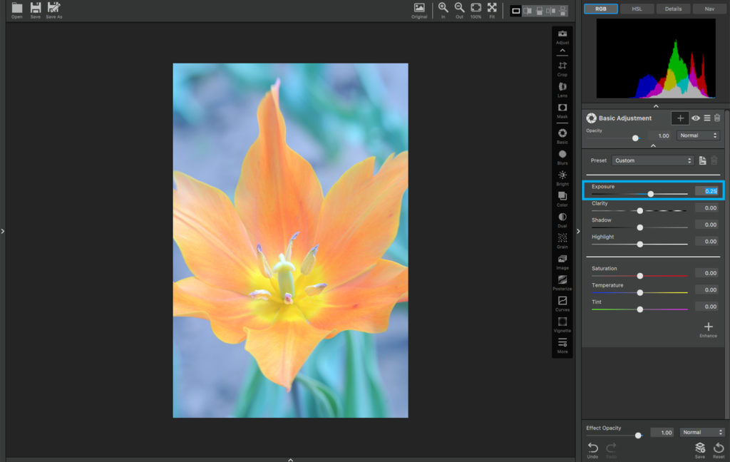Screen dimensions: 730x462
Task: Select the Bright adjustment tool
Action: pos(562,178)
